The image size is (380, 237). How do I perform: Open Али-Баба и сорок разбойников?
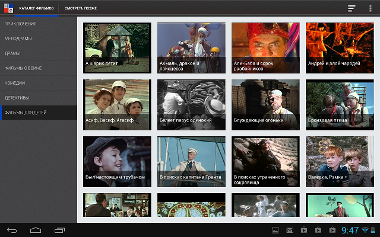point(265,48)
